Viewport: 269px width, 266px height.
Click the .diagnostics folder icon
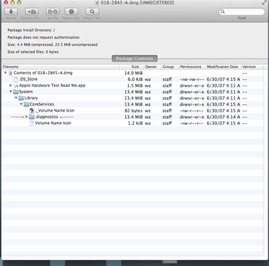tap(32, 117)
